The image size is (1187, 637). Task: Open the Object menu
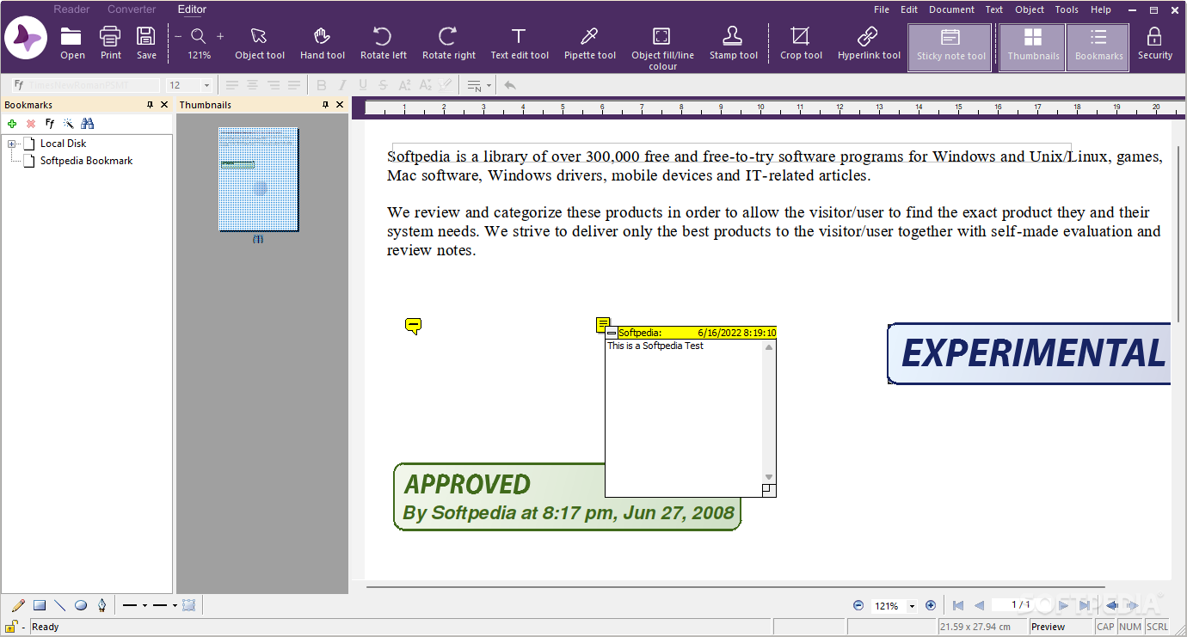[x=1030, y=9]
